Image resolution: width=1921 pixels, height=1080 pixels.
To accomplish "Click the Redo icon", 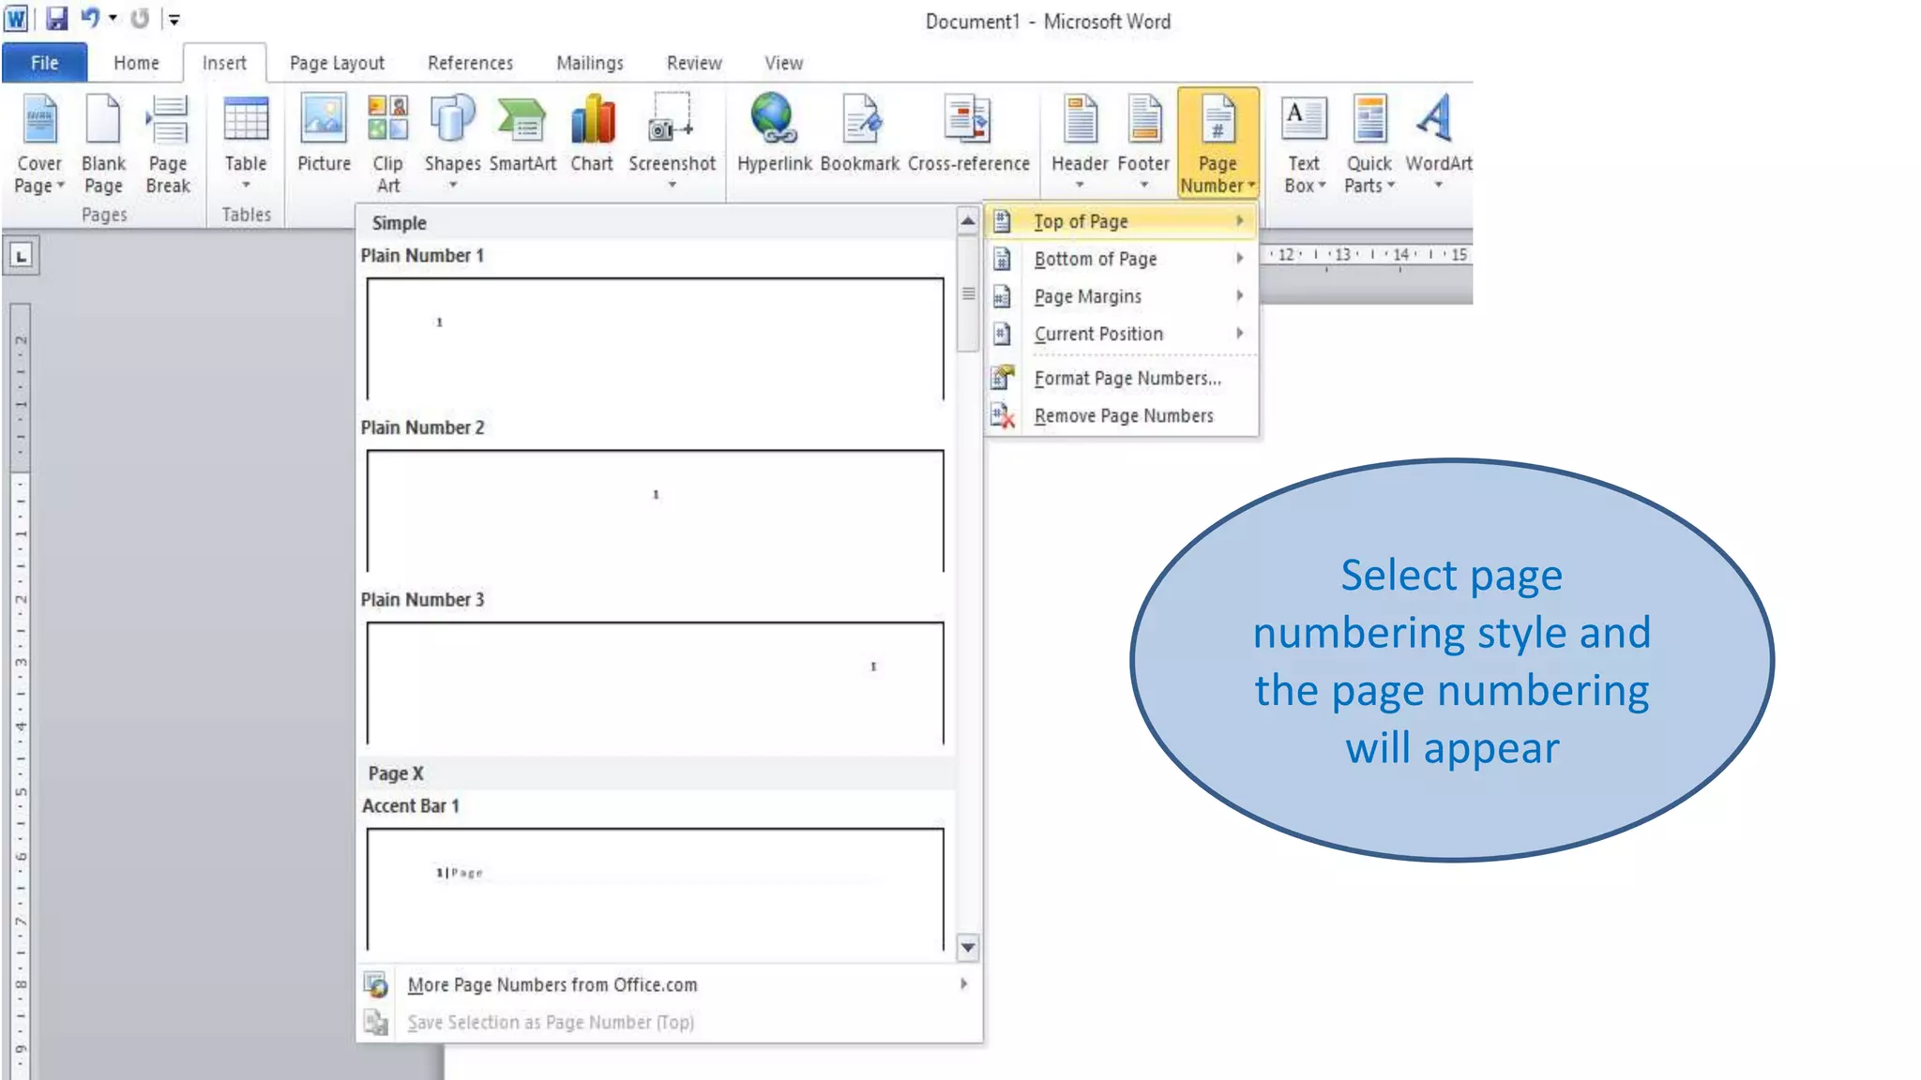I will pyautogui.click(x=140, y=19).
